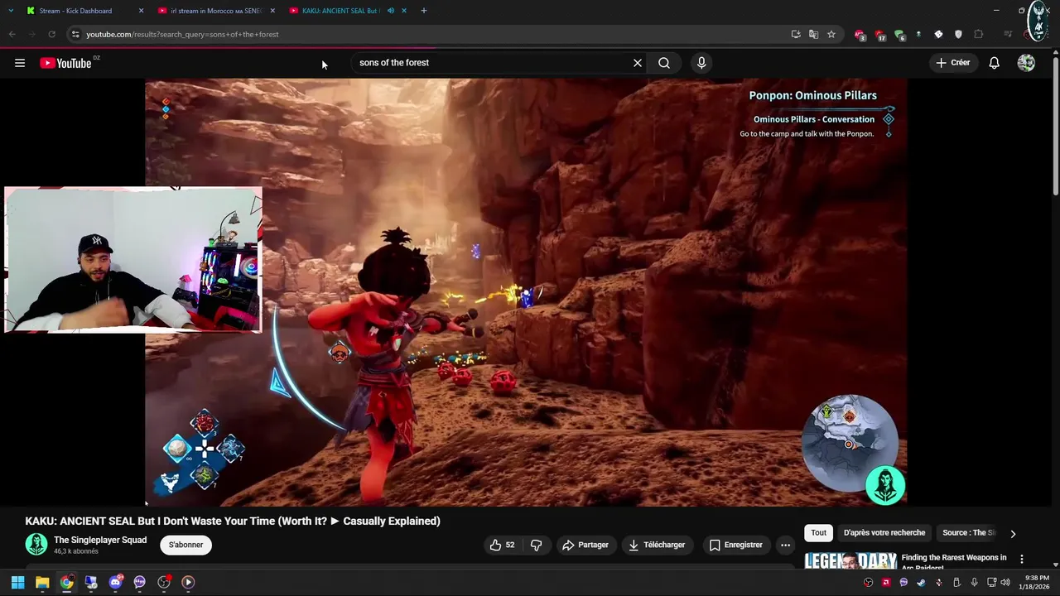
Task: Click the page vertical scrollbar
Action: click(1055, 124)
